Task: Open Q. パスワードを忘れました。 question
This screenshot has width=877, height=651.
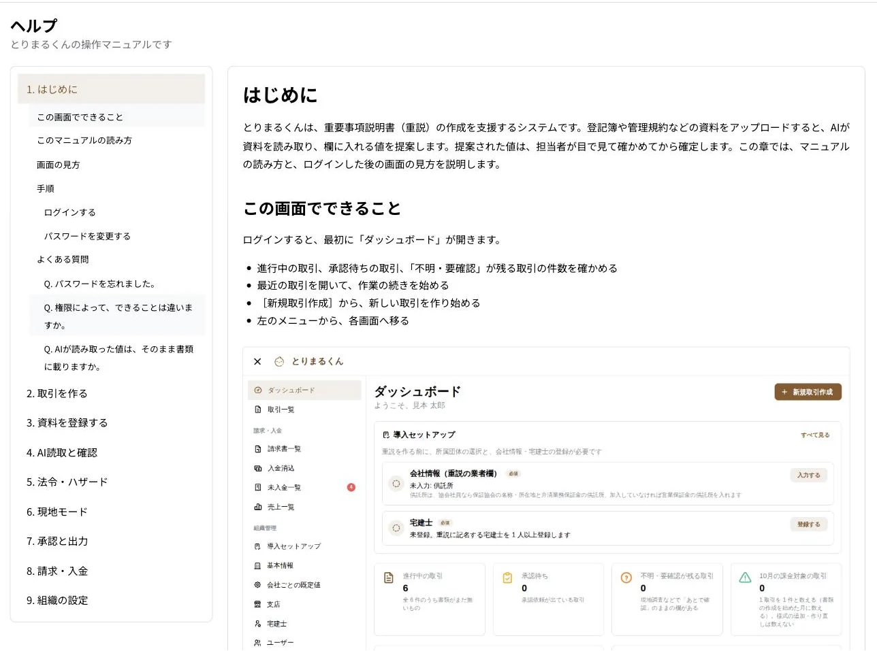Action: pyautogui.click(x=116, y=284)
